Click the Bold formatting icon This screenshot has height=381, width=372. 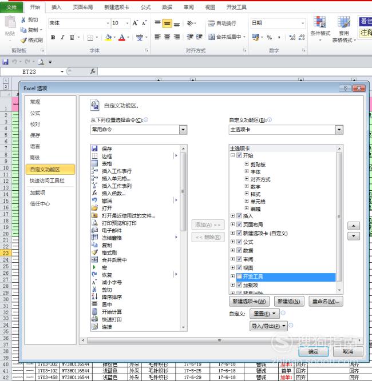(x=53, y=38)
